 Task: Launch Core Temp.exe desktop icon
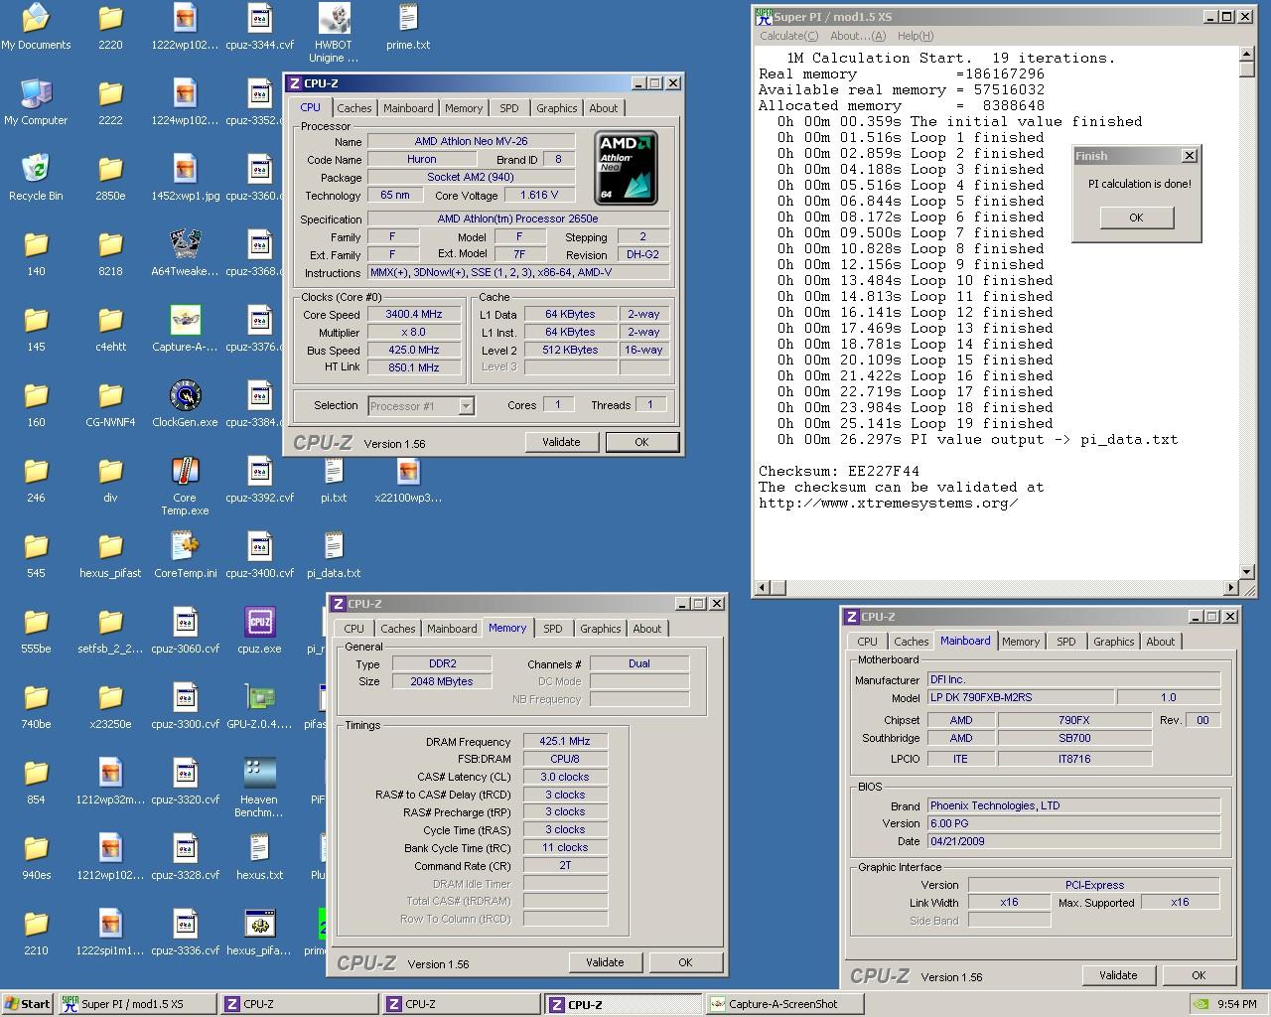(185, 486)
